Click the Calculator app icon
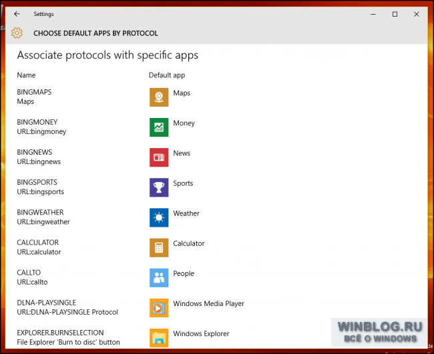 159,248
